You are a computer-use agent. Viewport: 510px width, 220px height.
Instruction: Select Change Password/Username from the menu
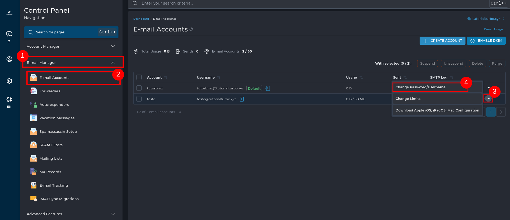(420, 87)
